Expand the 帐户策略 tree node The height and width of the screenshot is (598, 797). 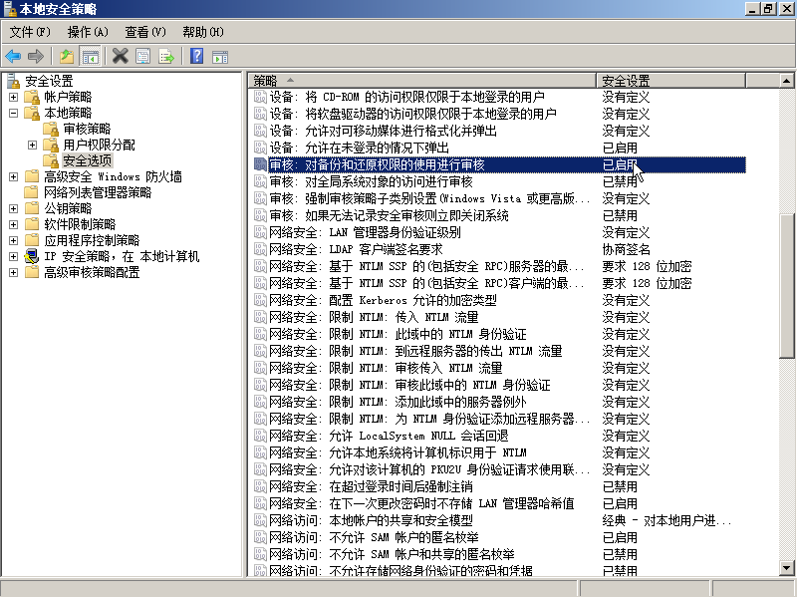14,97
